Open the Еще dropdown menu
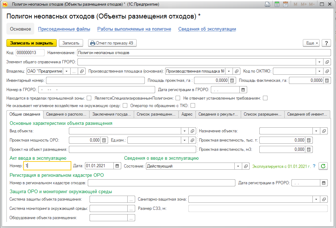The height and width of the screenshot is (228, 336). point(311,43)
